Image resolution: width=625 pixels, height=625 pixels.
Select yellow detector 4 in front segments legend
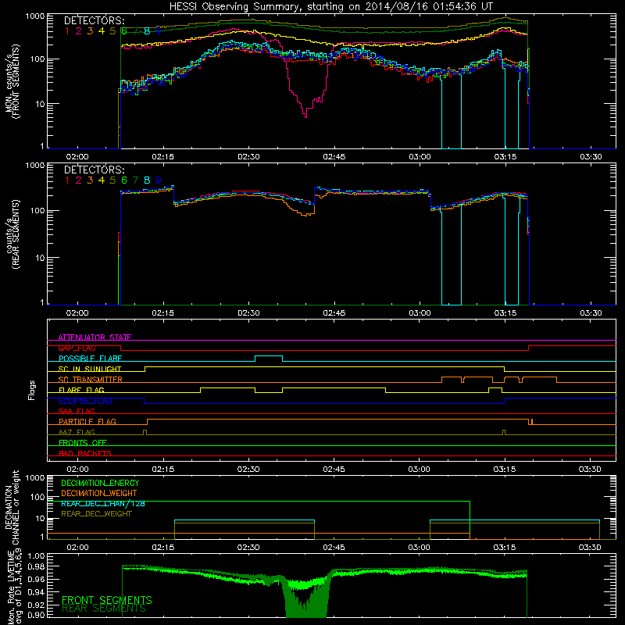click(102, 31)
